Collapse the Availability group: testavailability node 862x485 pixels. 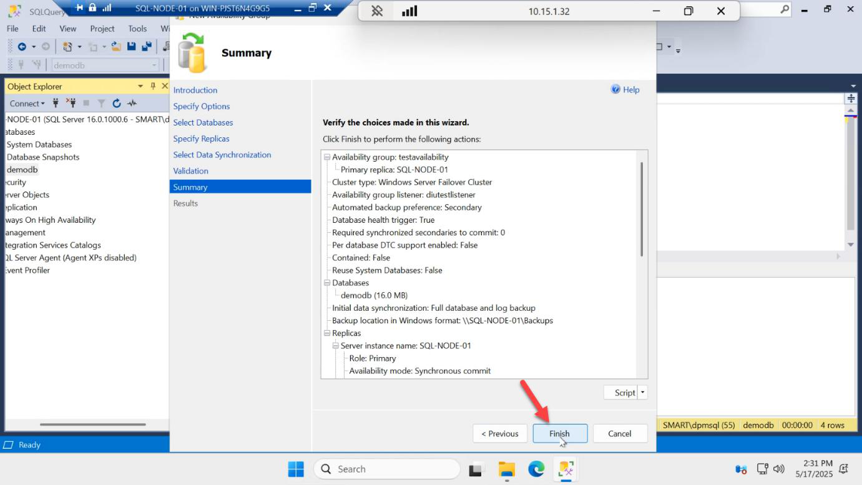(x=326, y=157)
